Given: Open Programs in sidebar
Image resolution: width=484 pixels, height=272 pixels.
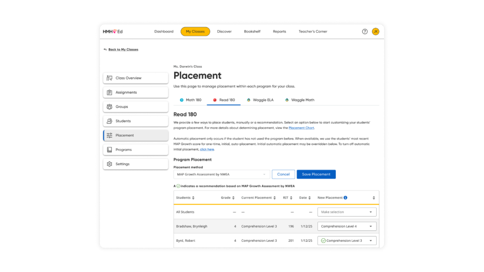Looking at the screenshot, I should point(136,150).
